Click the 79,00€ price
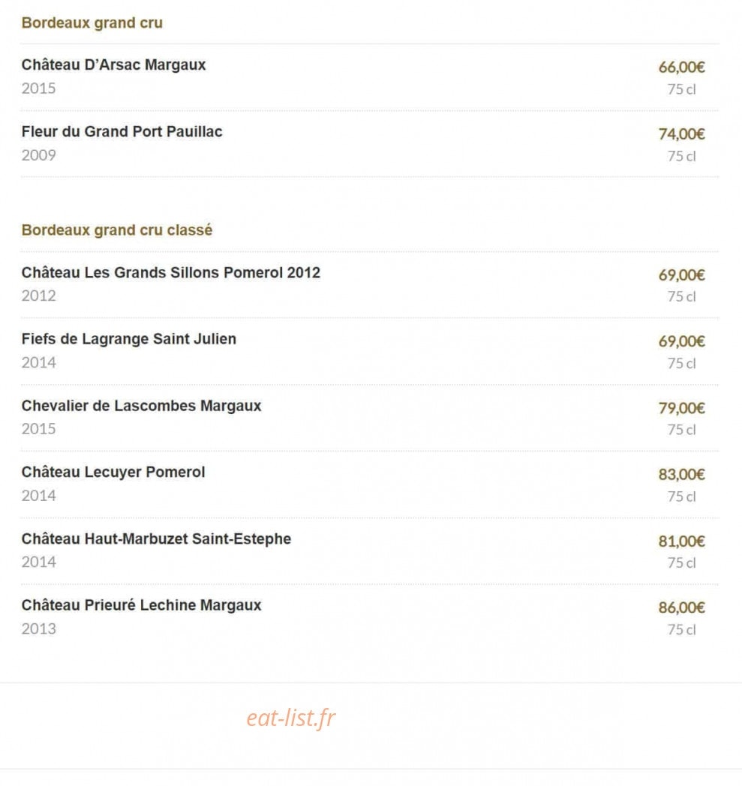The image size is (742, 786). click(x=681, y=408)
